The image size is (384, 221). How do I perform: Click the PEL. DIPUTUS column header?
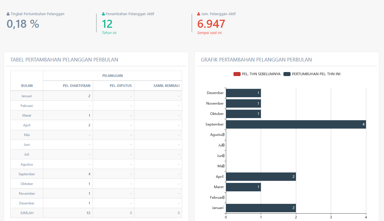(x=120, y=85)
